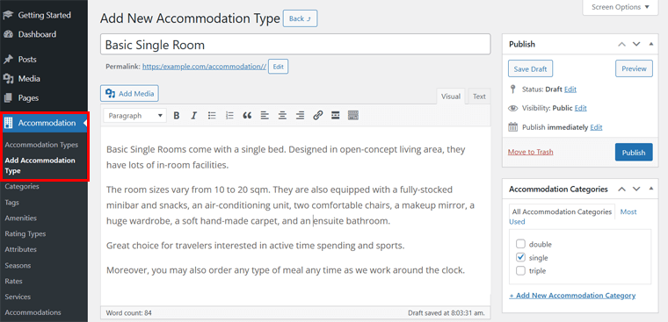
Task: Move Accommodation Categories panel down
Action: [636, 189]
